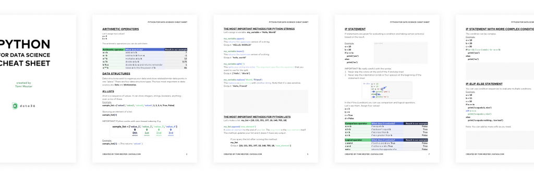Click the comparison operator table header
Viewport: 534px width, 188px height.
(x=386, y=123)
